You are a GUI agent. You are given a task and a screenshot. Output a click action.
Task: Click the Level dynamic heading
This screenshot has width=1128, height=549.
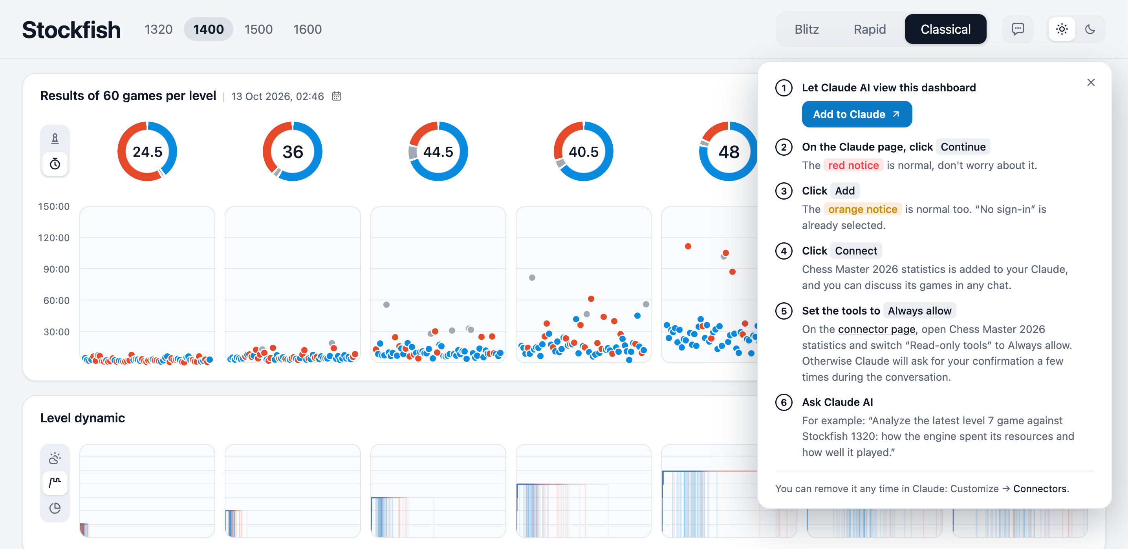click(x=83, y=418)
